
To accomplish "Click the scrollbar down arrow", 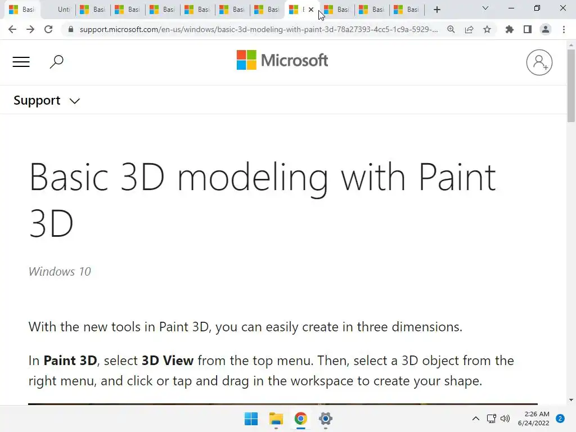I will [x=571, y=400].
